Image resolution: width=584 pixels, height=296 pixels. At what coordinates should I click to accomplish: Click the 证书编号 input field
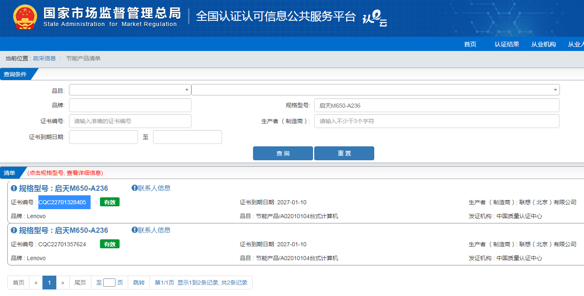(x=130, y=121)
